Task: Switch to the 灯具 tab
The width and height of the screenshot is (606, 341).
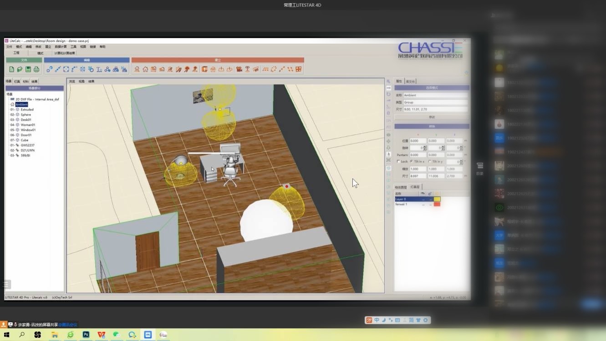Action: [17, 81]
